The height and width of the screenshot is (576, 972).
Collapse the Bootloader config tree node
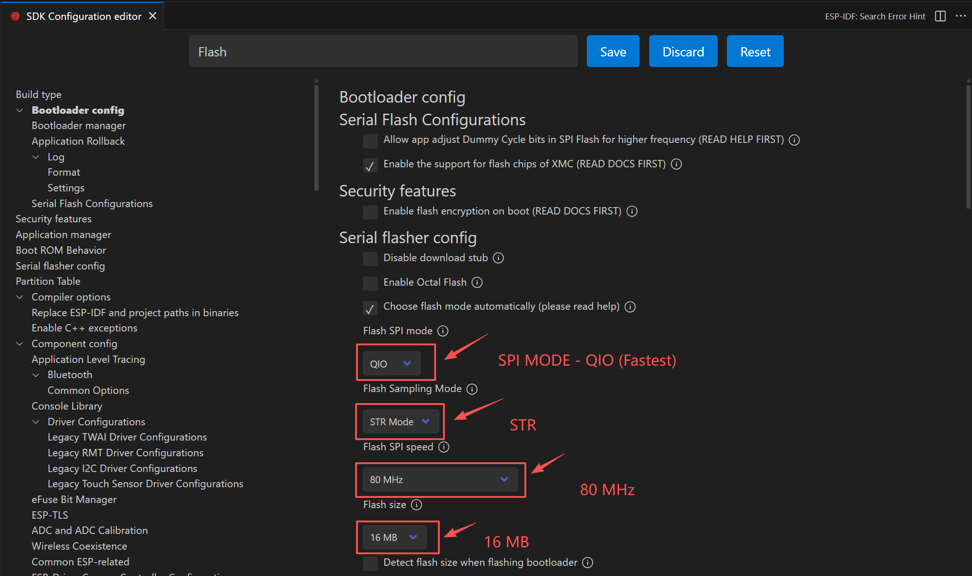tap(20, 110)
